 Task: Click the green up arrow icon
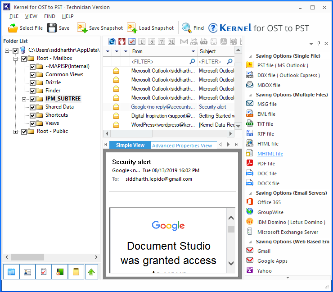click(x=91, y=272)
